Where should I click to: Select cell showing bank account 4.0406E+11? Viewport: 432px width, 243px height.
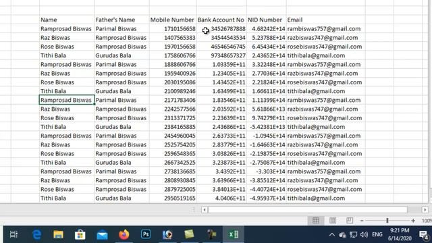pos(221,198)
